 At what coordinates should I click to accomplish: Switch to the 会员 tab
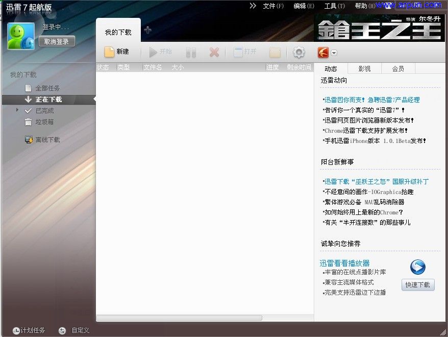pyautogui.click(x=398, y=68)
